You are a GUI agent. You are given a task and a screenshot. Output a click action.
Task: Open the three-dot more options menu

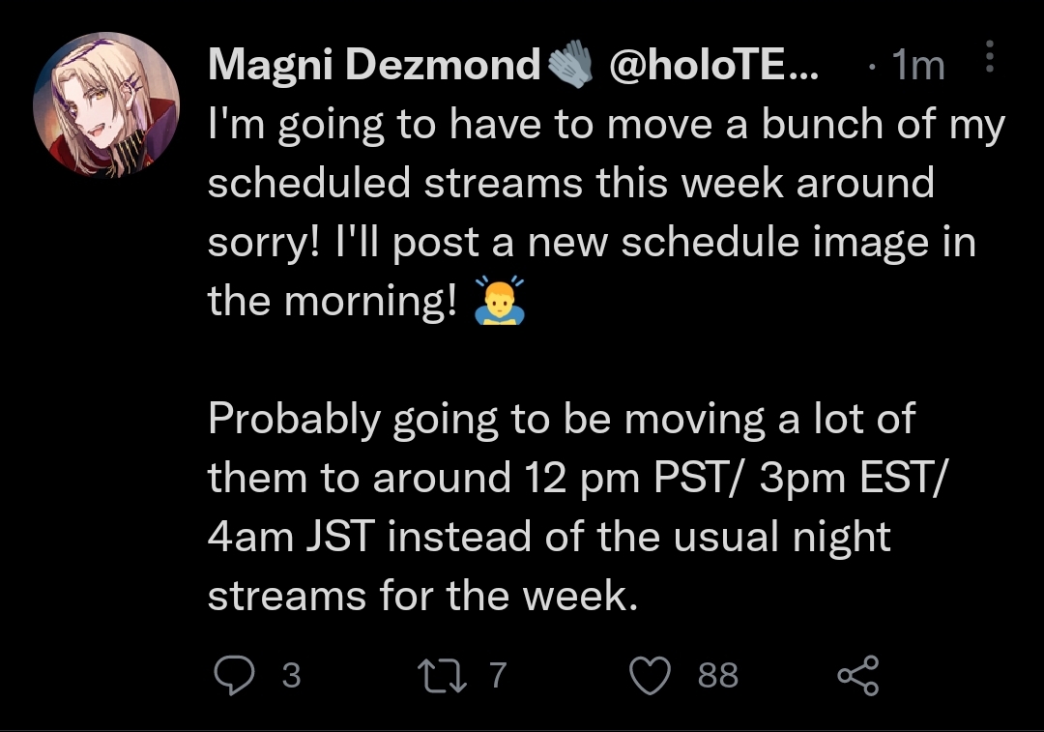pyautogui.click(x=989, y=60)
